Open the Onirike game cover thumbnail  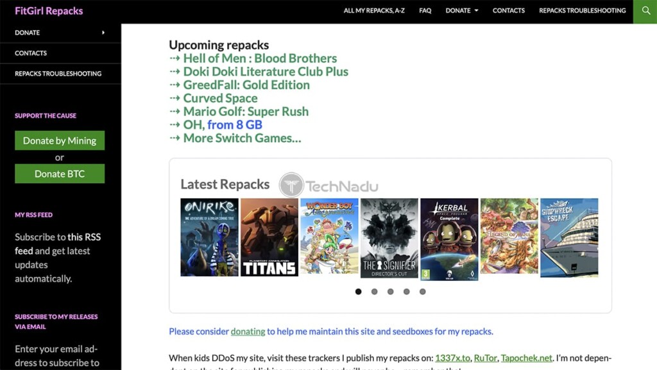[x=209, y=237]
